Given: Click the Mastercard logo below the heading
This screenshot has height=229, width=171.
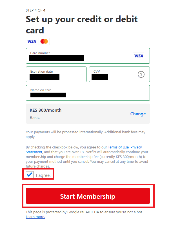Looking at the screenshot, I should click(x=44, y=41).
